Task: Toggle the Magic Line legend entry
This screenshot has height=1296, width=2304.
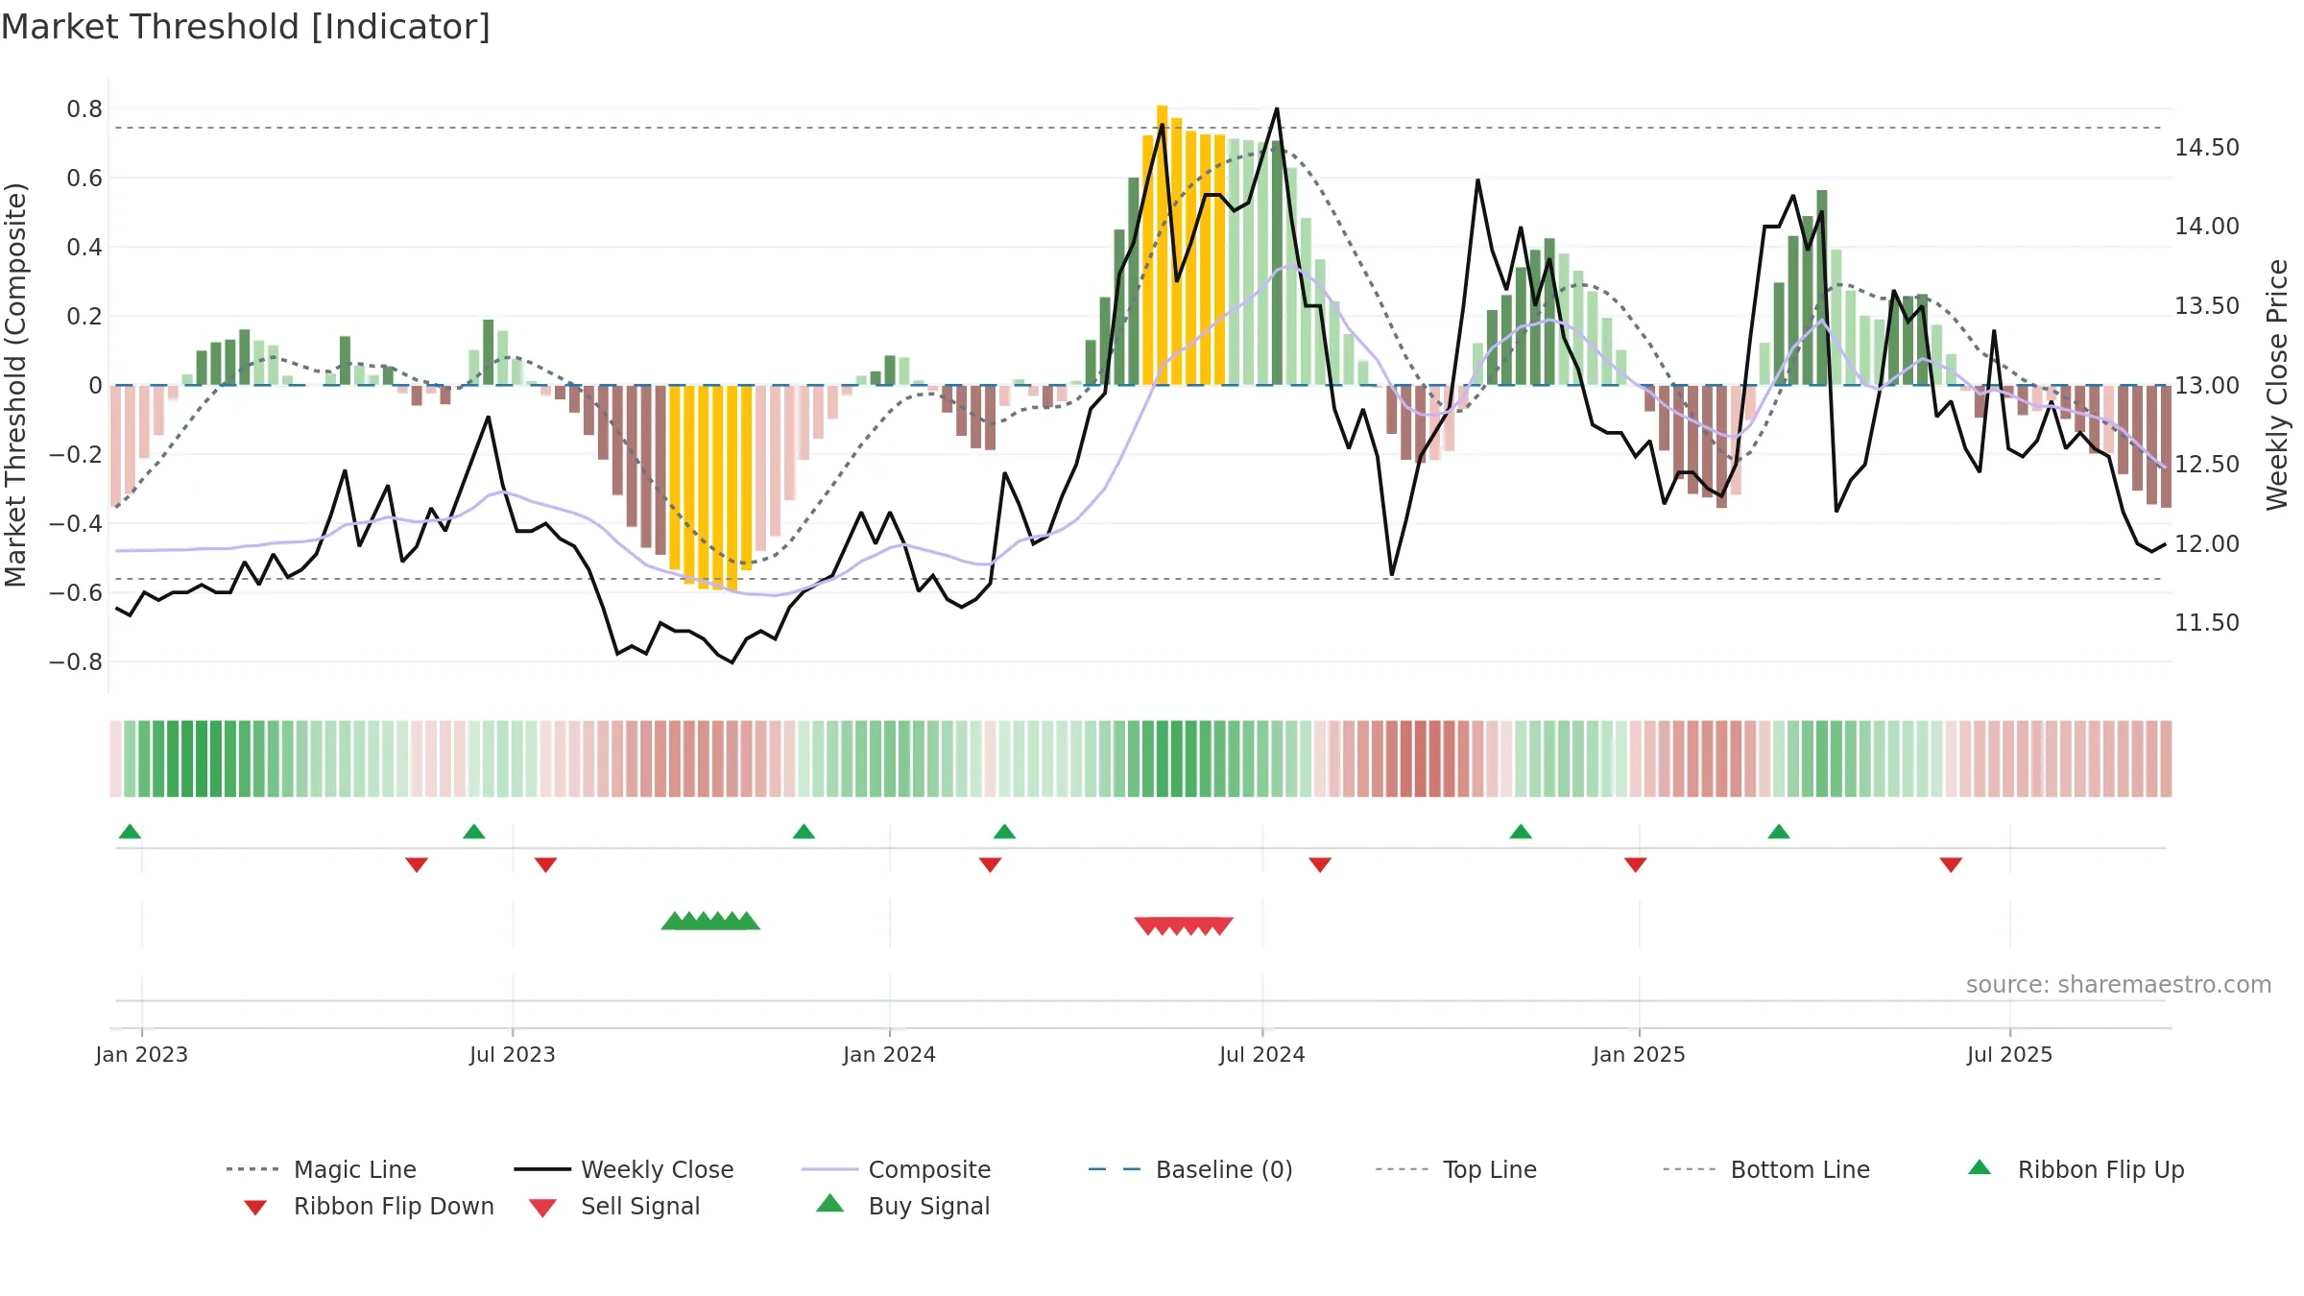Action: pyautogui.click(x=321, y=1169)
